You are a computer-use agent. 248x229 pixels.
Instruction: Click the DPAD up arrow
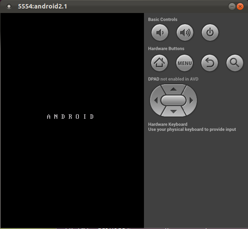(x=174, y=90)
